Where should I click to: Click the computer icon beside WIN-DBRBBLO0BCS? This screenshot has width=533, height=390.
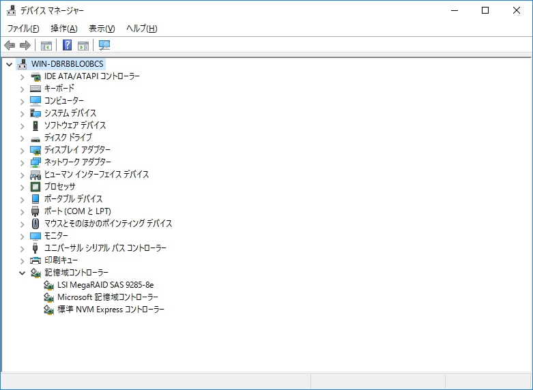tap(22, 64)
